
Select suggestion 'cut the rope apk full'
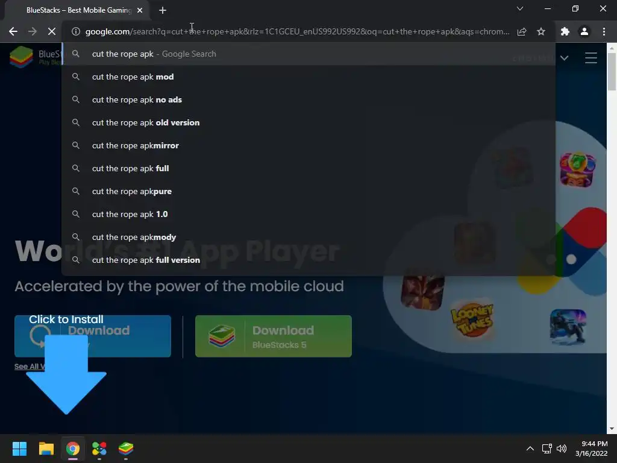point(308,168)
